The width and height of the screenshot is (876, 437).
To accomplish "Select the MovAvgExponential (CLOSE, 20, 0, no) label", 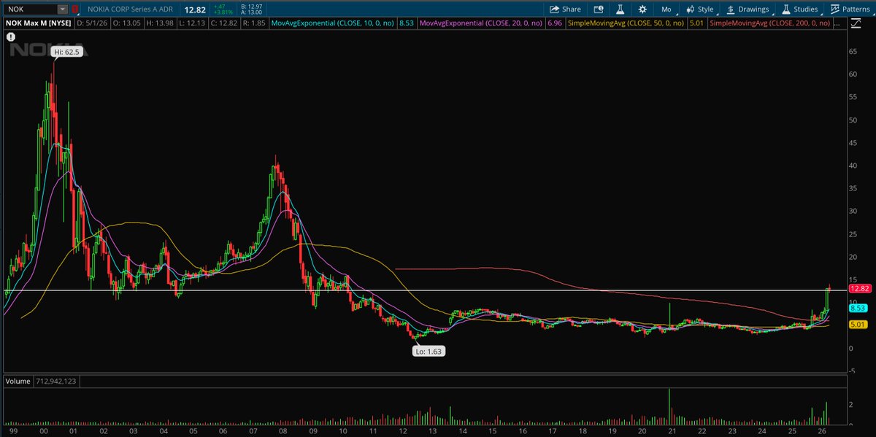I will coord(483,23).
